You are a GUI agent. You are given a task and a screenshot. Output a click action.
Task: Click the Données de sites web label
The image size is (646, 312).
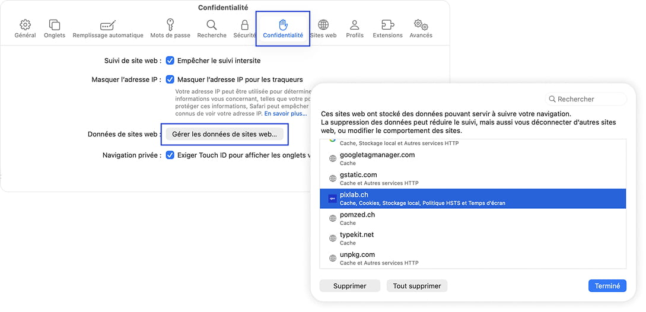[x=125, y=134]
